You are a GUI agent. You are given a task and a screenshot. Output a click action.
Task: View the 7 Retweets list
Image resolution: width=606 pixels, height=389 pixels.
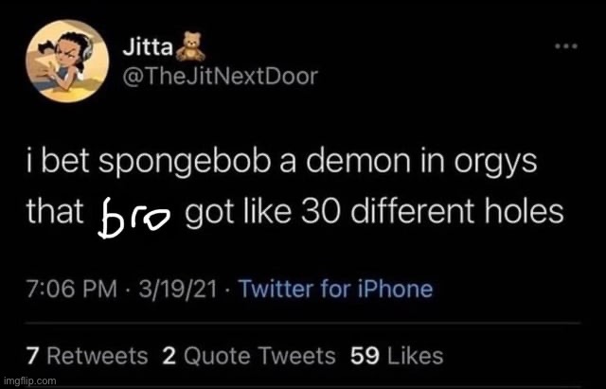click(87, 356)
